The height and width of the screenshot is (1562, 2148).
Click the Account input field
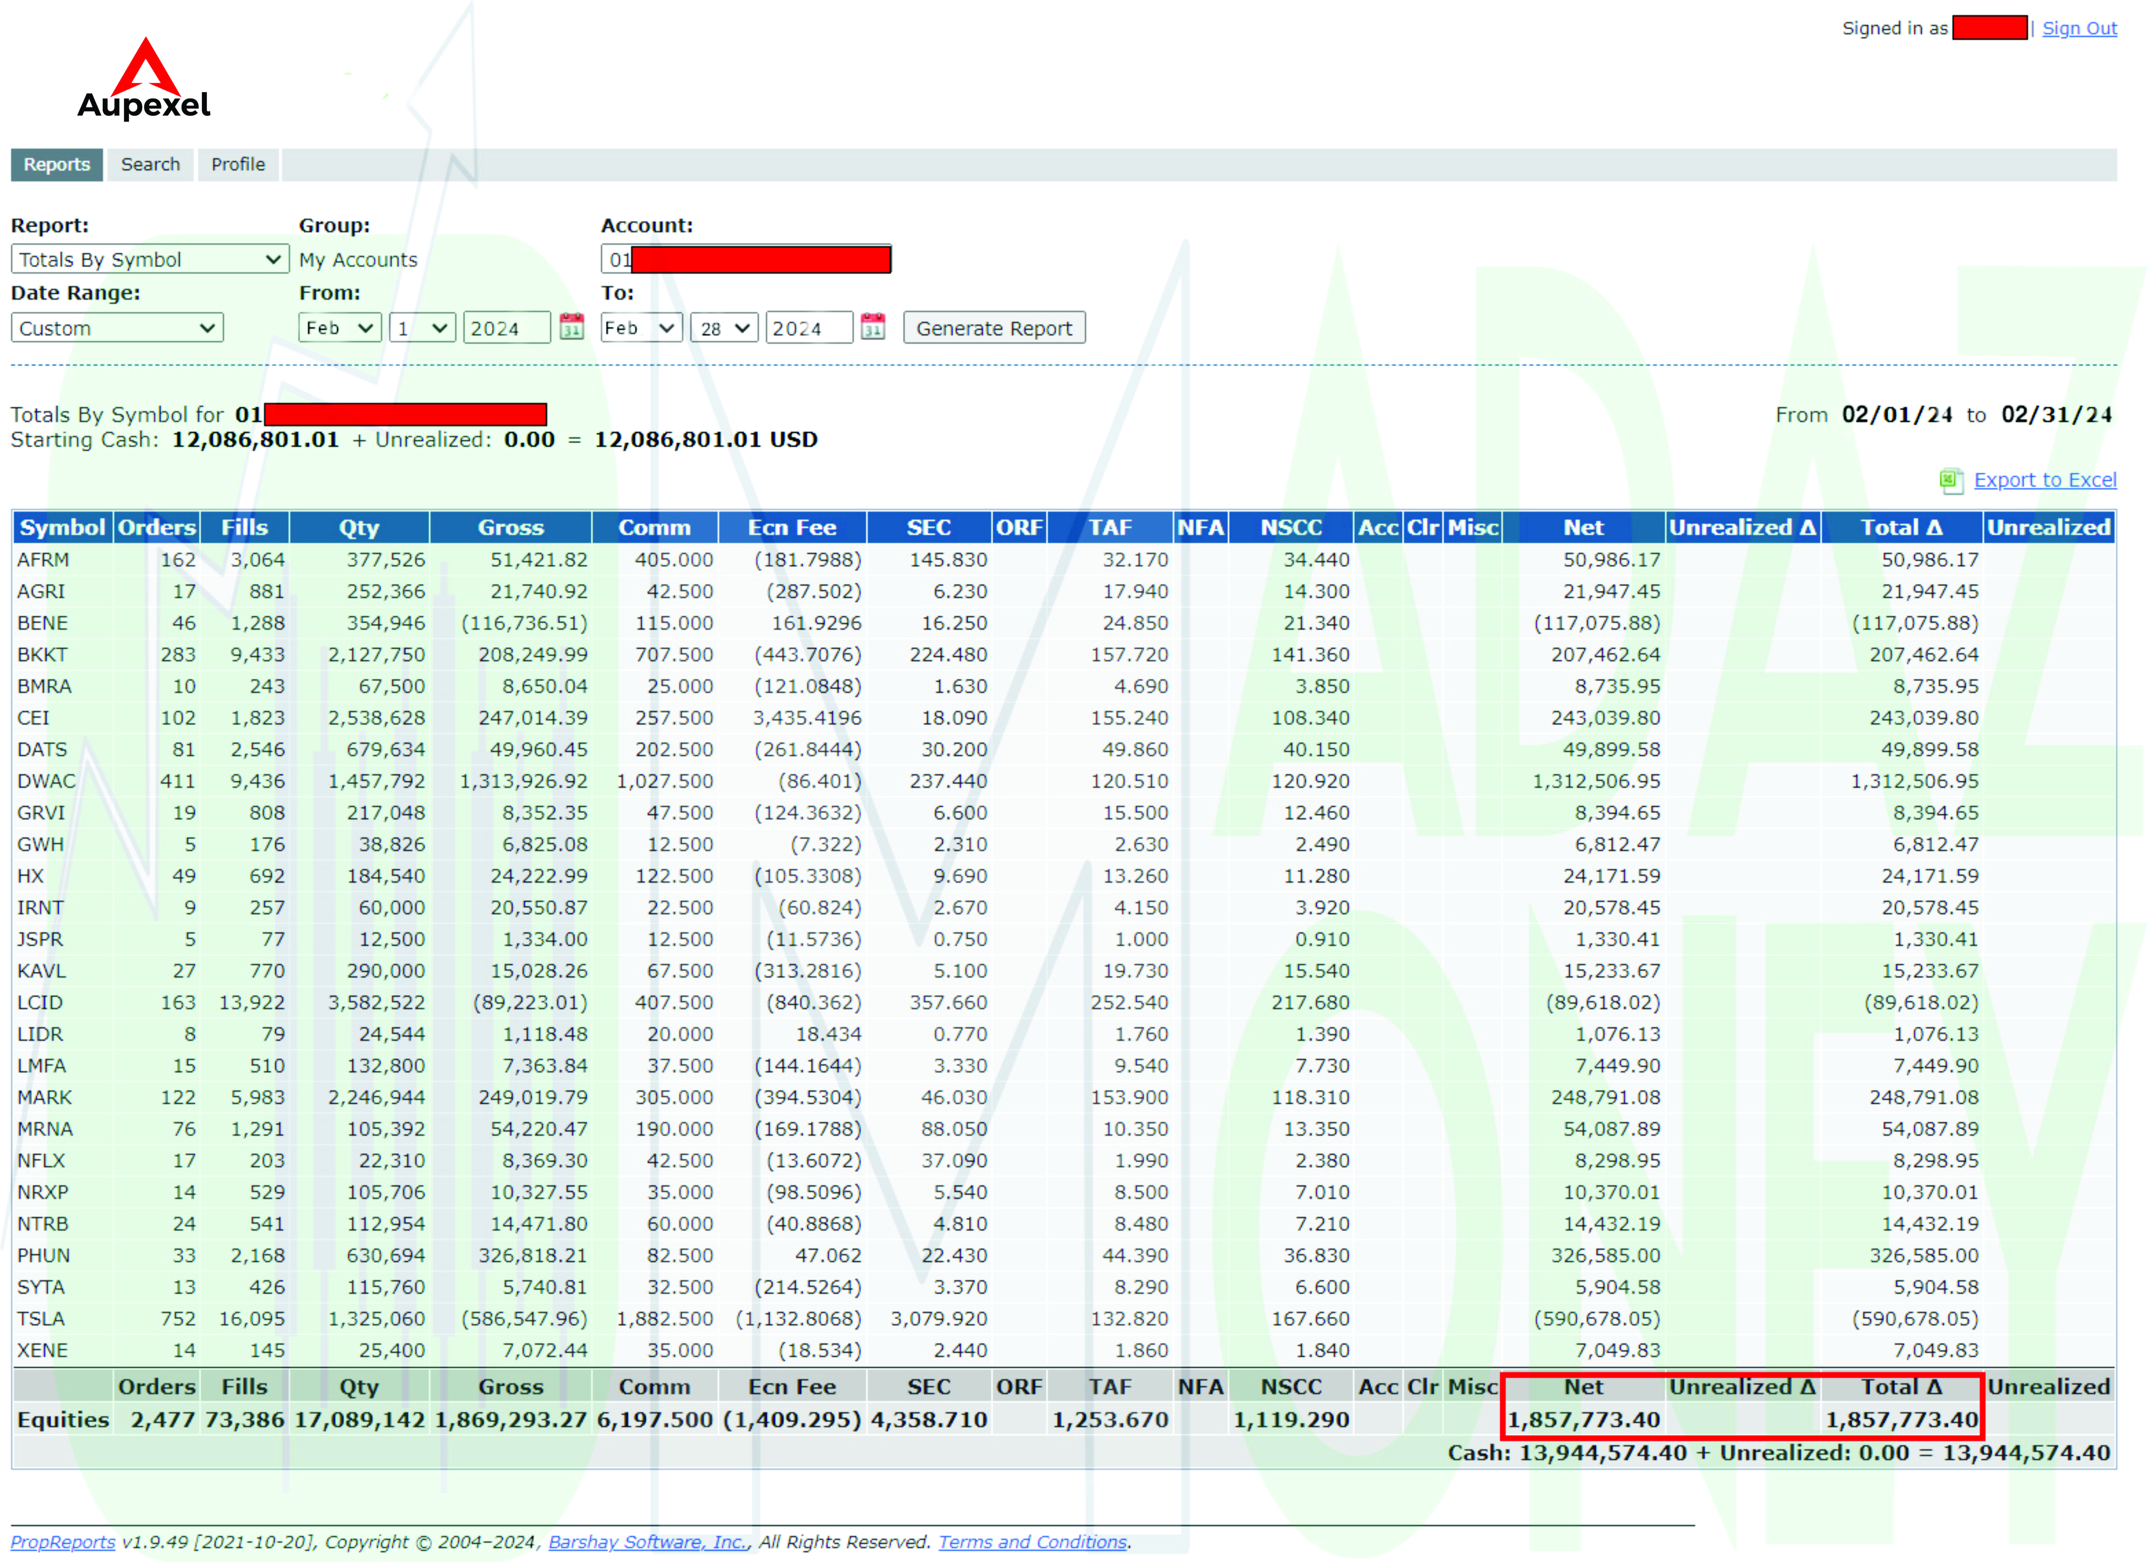(746, 259)
